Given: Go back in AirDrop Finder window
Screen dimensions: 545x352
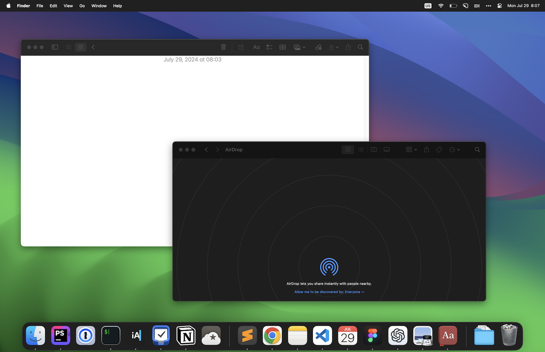Looking at the screenshot, I should coord(206,150).
